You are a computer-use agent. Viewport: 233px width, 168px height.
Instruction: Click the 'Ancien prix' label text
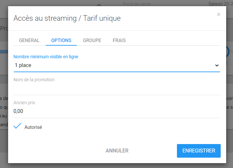point(24,103)
